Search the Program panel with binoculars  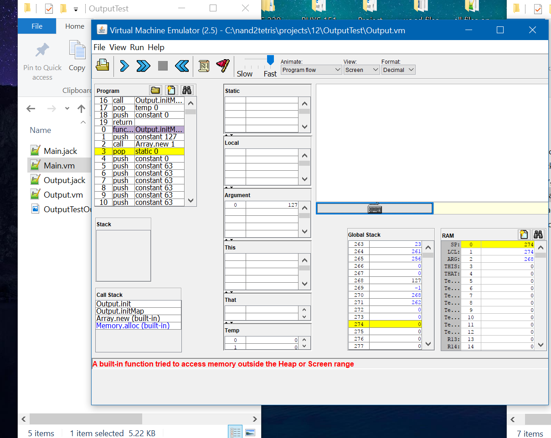[187, 90]
